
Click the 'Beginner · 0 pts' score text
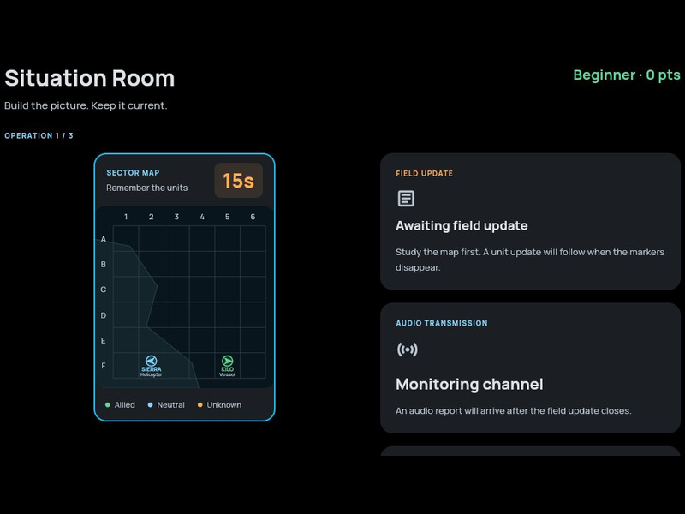(x=627, y=75)
